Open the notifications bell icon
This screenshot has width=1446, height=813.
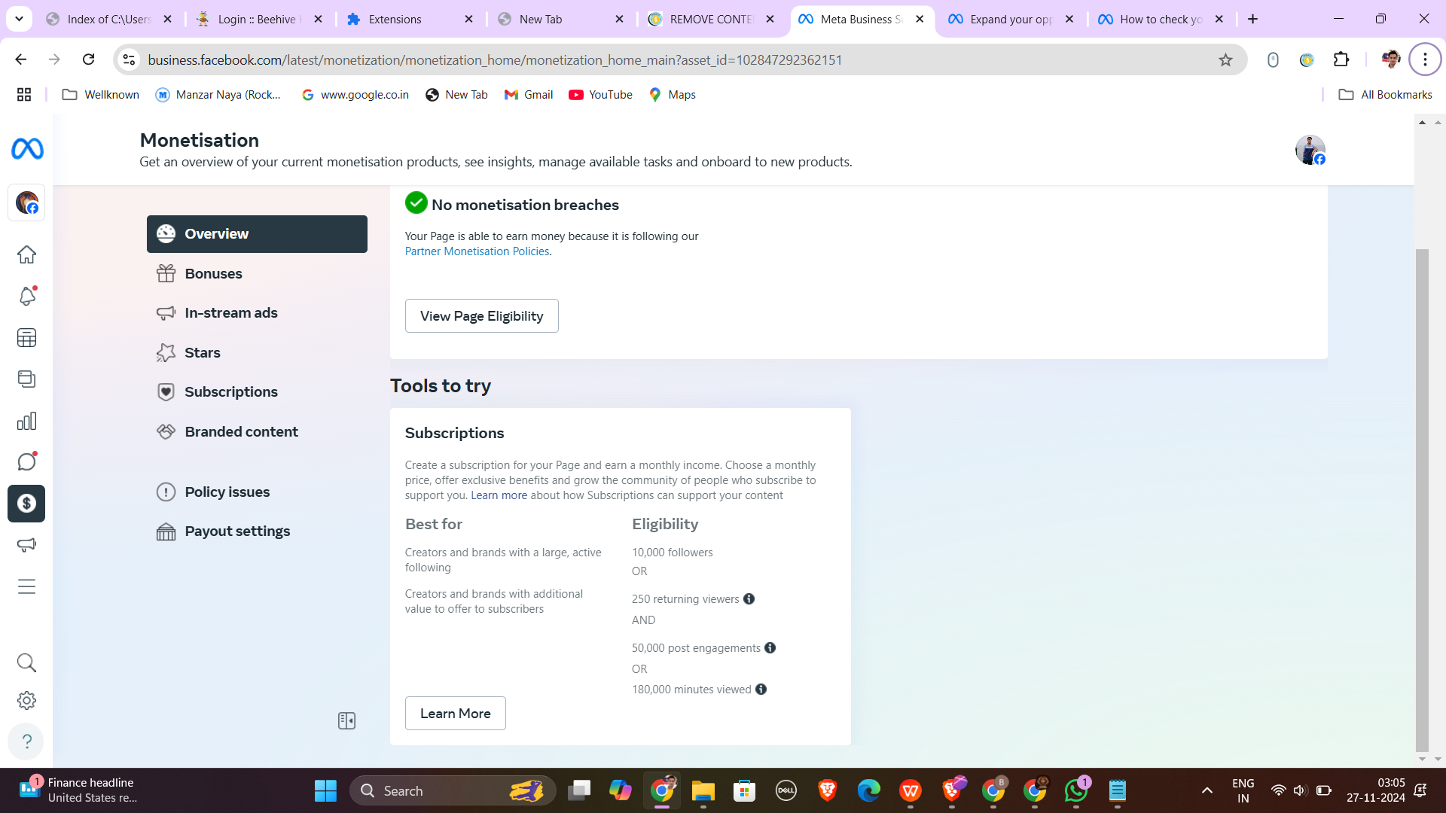coord(26,297)
